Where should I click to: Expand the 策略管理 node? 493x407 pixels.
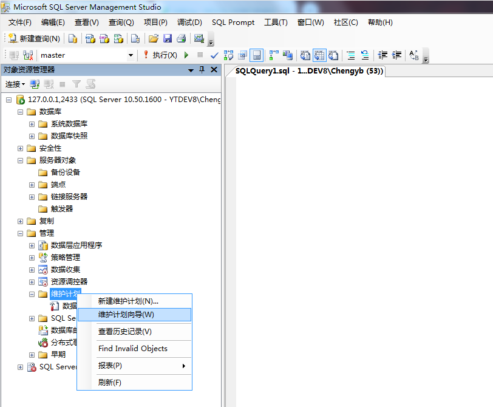[32, 258]
